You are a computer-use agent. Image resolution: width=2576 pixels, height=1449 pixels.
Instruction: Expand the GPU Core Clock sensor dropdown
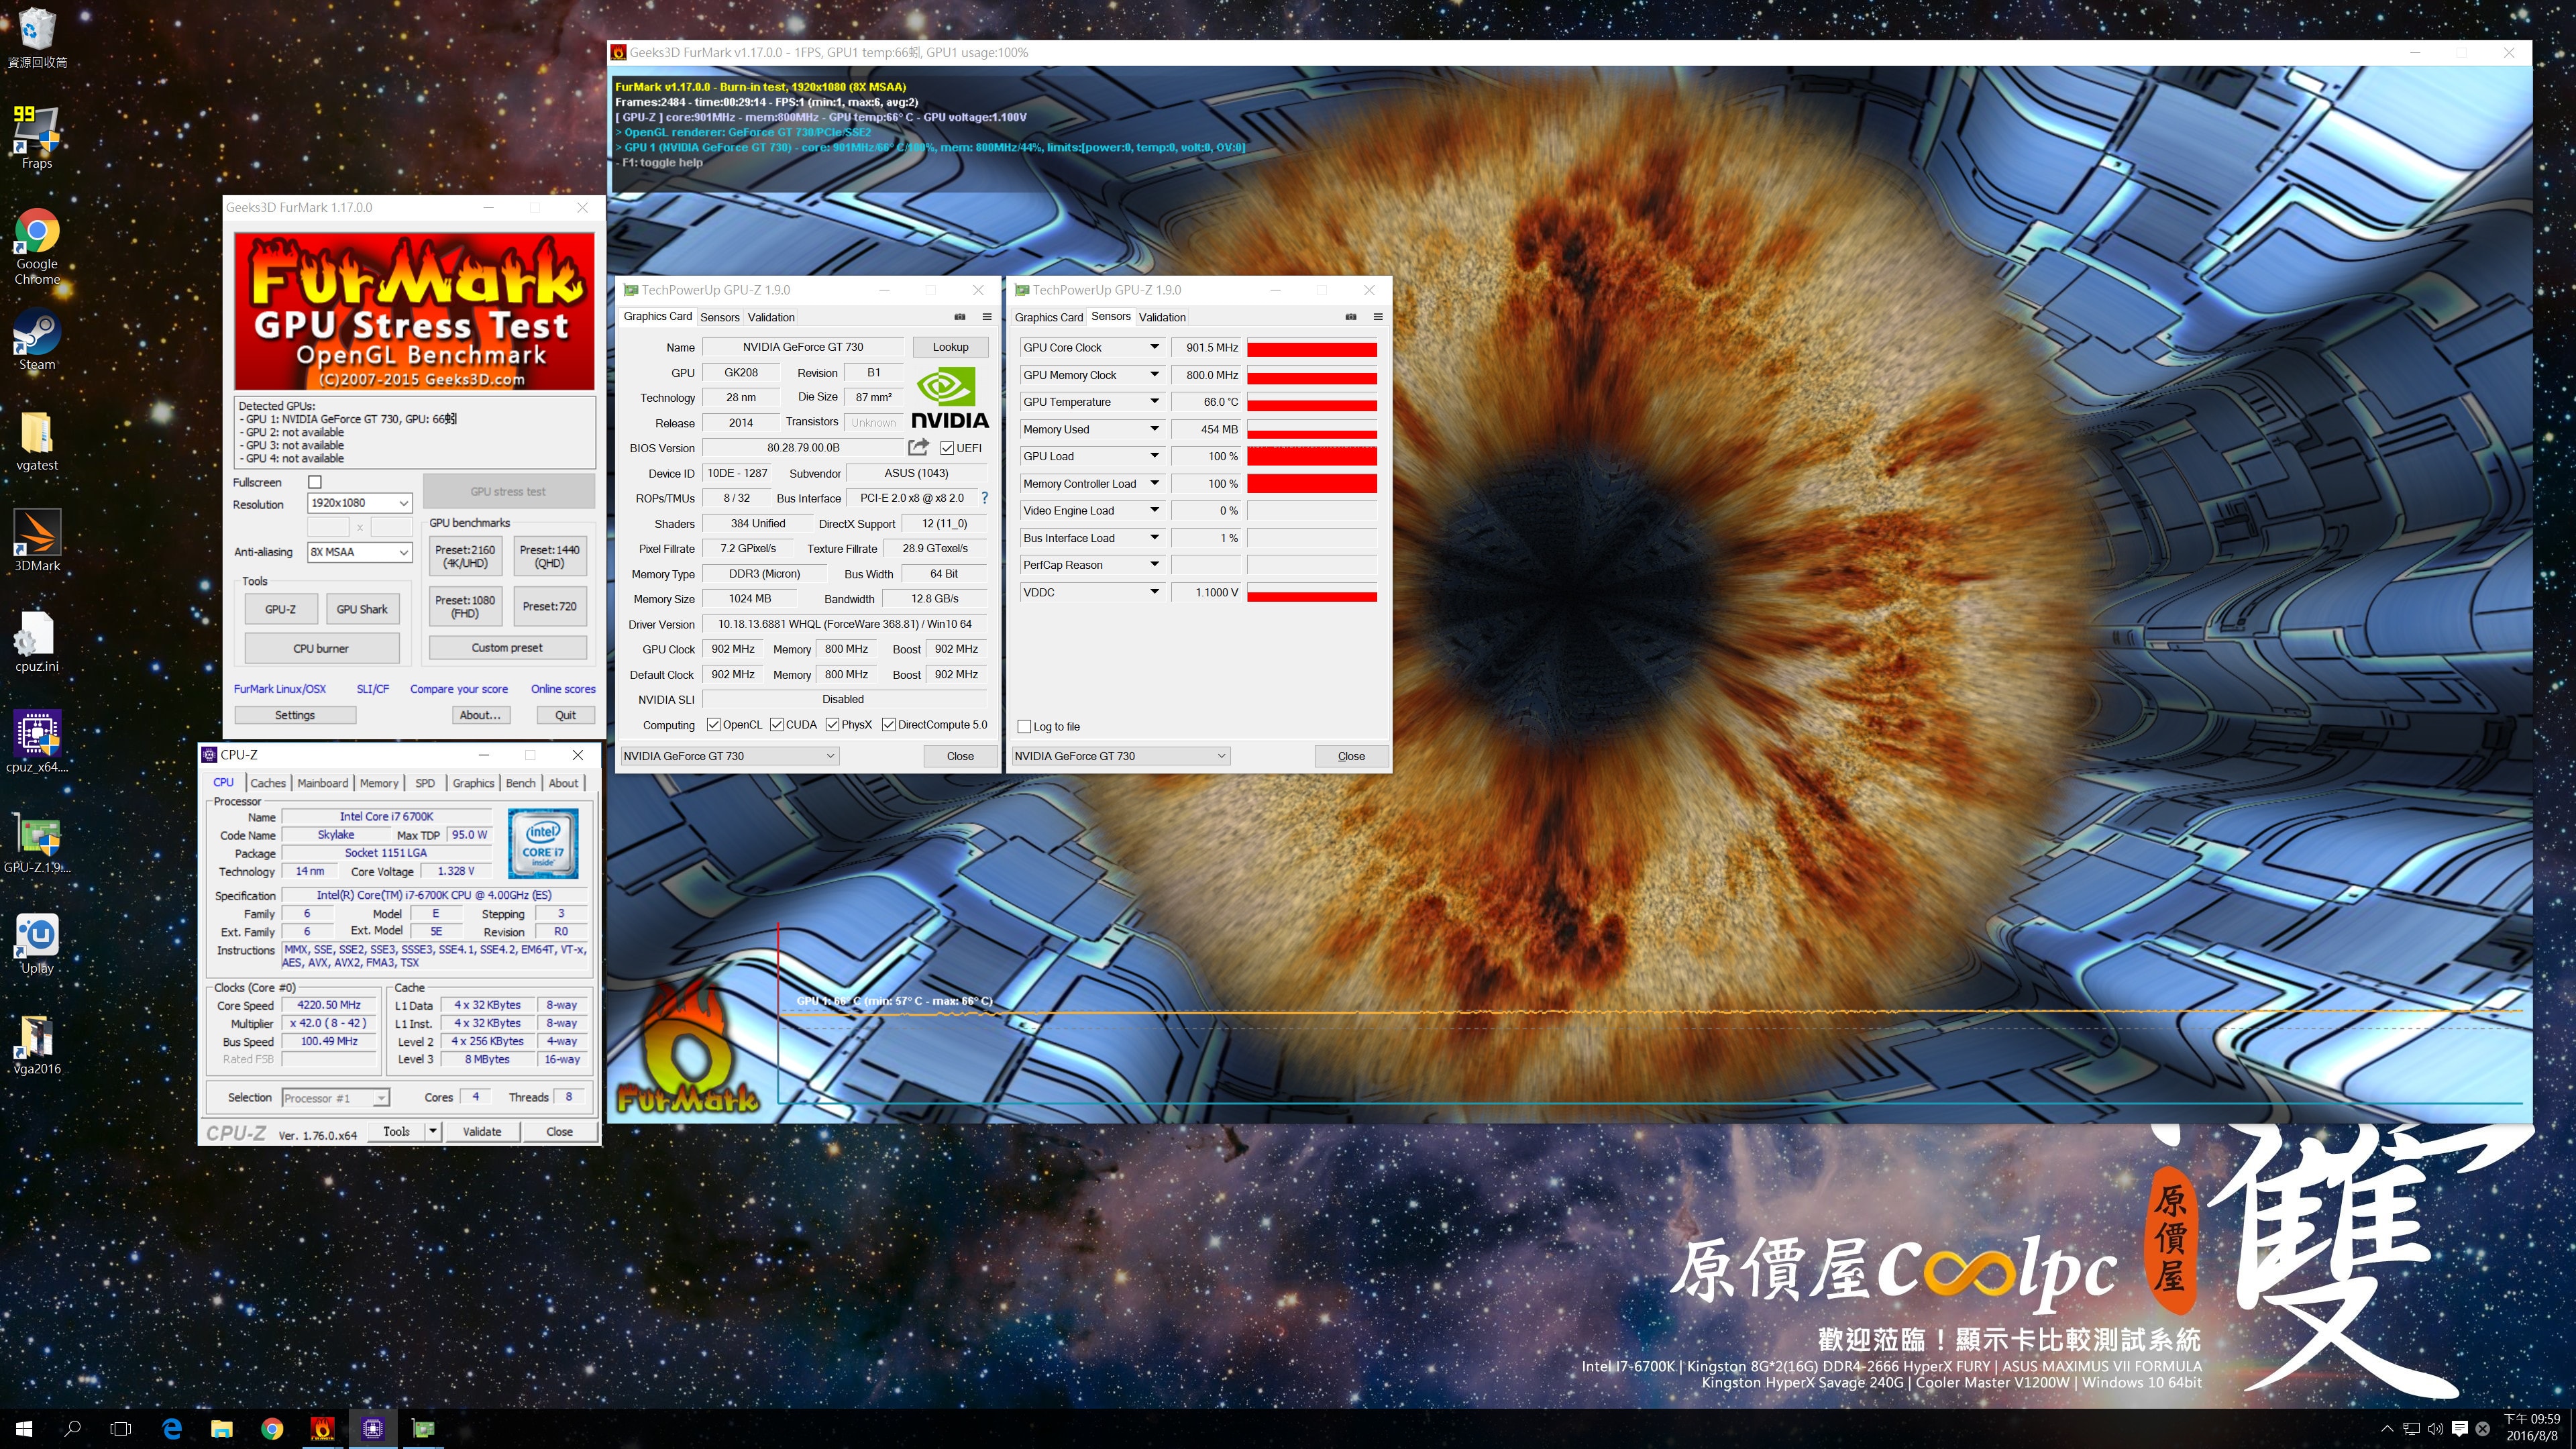coord(1154,347)
